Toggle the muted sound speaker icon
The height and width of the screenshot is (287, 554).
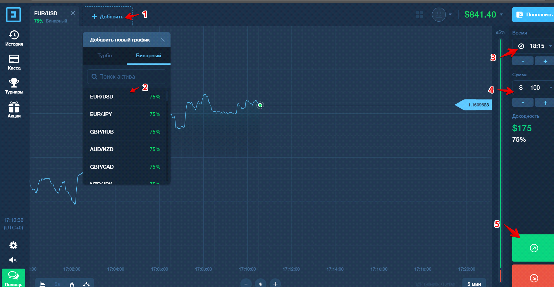point(13,260)
